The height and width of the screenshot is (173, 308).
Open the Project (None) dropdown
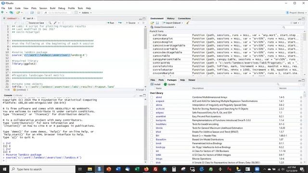click(x=296, y=12)
